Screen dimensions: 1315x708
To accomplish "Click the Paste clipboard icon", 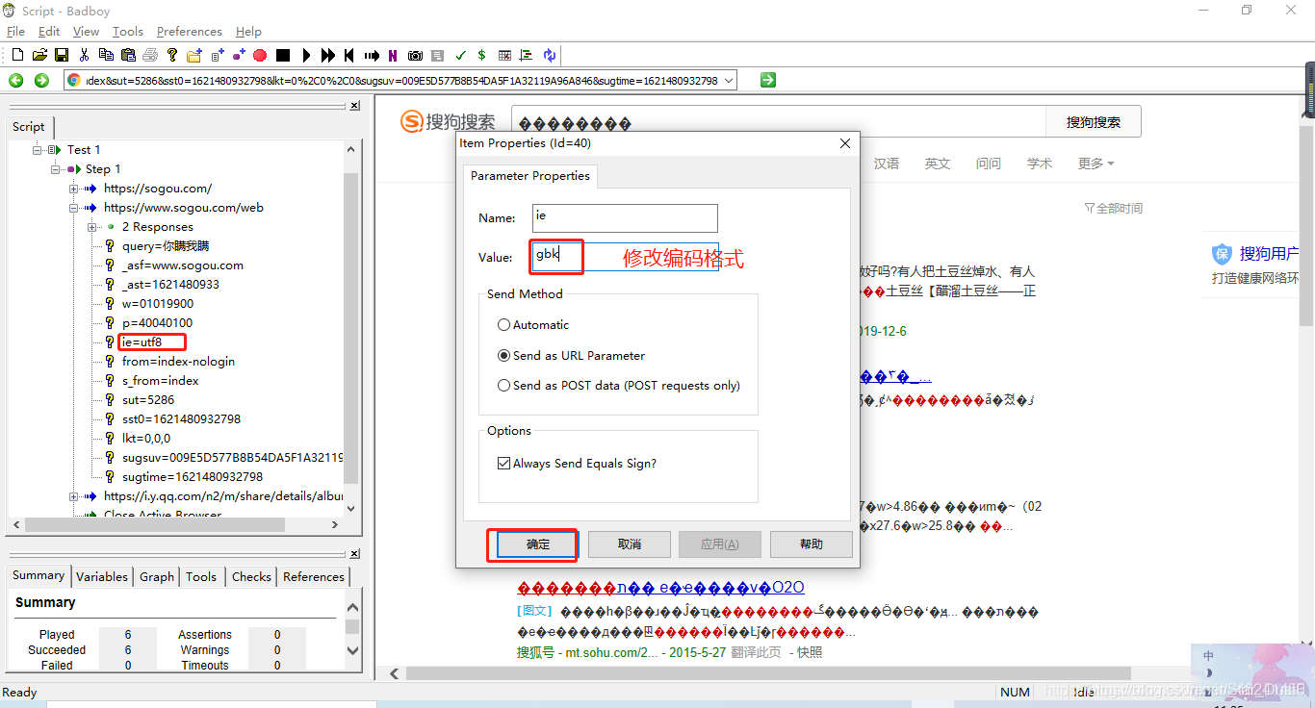I will pos(128,56).
